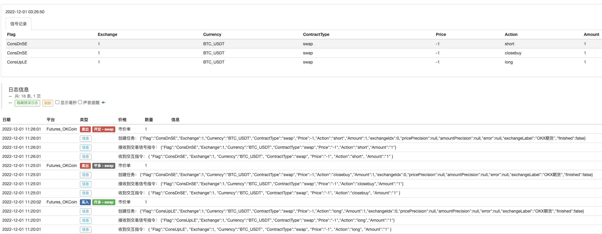Click the 创建任务 message with Action closebuy
The image size is (602, 234).
tap(356, 175)
